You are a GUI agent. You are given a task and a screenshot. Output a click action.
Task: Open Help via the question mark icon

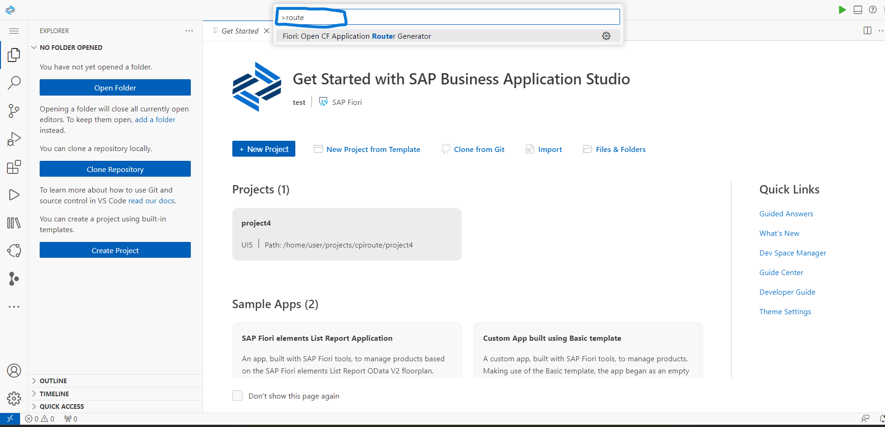(873, 9)
